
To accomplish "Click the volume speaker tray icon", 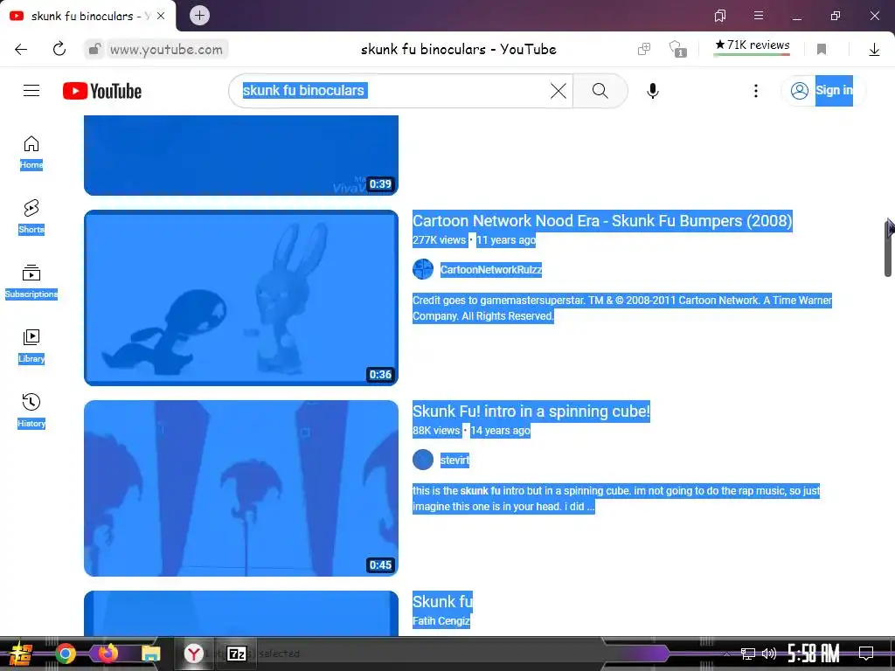I will (x=769, y=654).
